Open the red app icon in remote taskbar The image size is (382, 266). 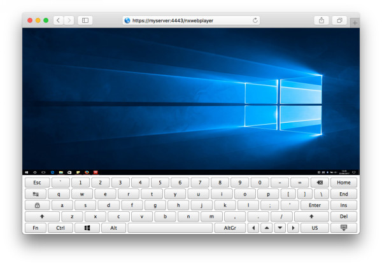pos(95,172)
